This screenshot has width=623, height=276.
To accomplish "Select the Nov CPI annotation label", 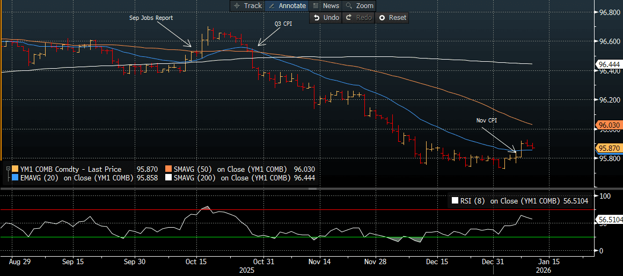I will pyautogui.click(x=487, y=121).
